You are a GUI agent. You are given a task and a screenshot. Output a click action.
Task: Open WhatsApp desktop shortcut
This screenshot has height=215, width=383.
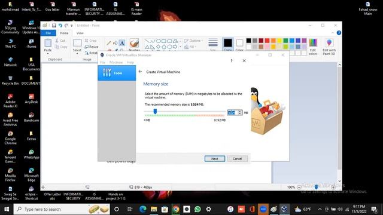tap(31, 154)
